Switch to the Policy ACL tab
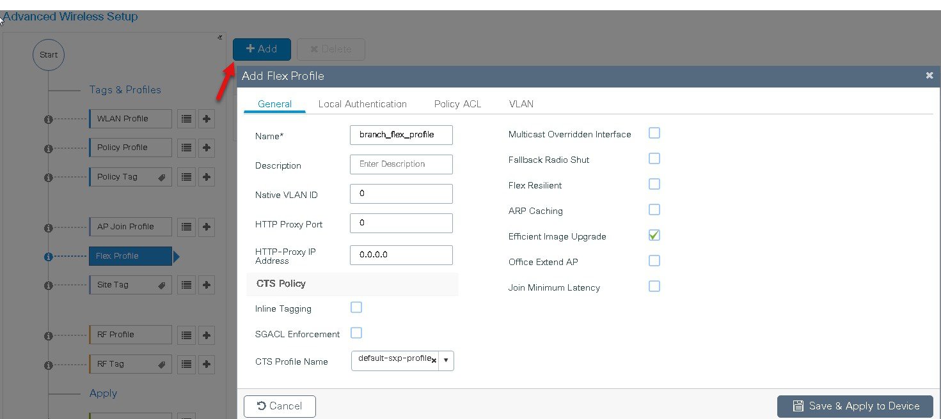This screenshot has height=419, width=941. pyautogui.click(x=457, y=104)
